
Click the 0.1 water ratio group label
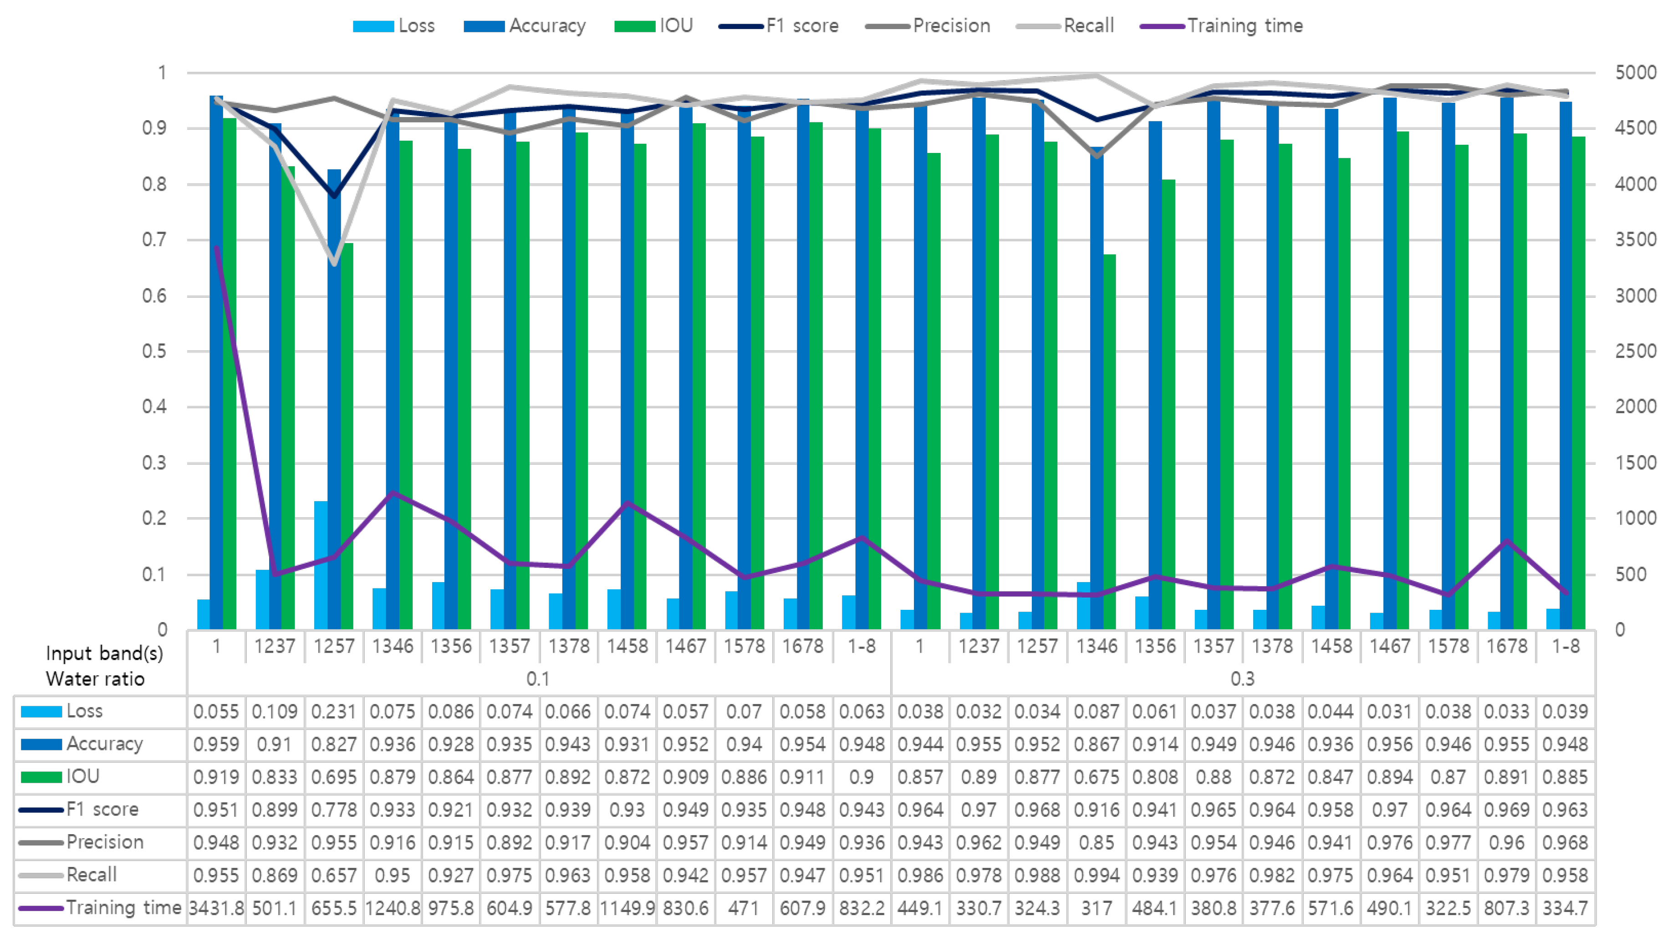pyautogui.click(x=537, y=679)
